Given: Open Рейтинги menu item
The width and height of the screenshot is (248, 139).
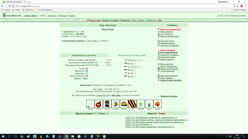Looking at the screenshot, I should 151,20.
